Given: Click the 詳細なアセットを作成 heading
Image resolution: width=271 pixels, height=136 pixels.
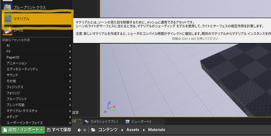Looking at the screenshot, I should [16, 40].
